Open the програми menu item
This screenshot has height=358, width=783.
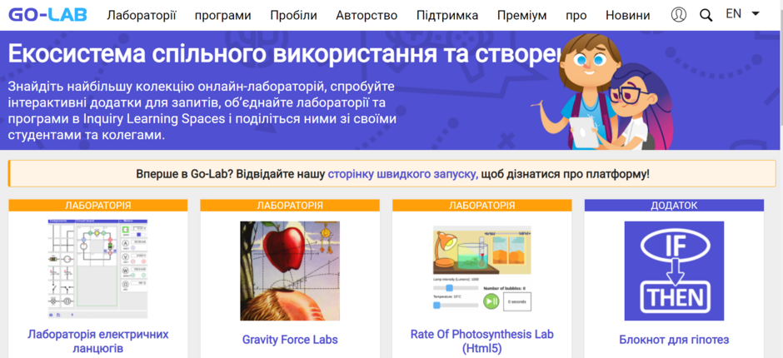222,16
